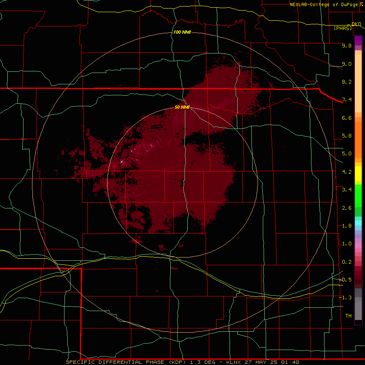Screen dimensions: 365x365
Task: Click the -1.3 scale value
Action: (x=345, y=298)
